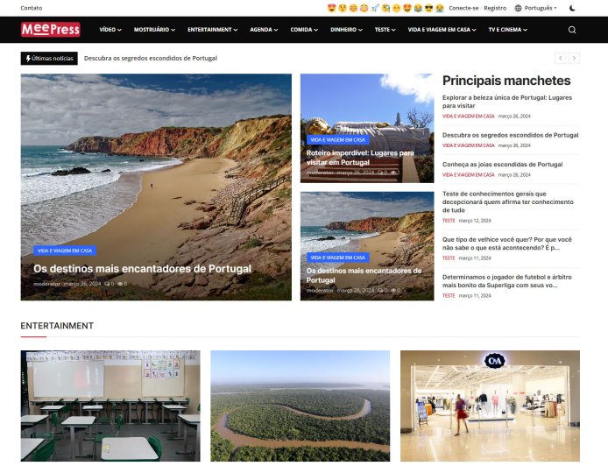Viewport: 608px width, 466px height.
Task: Click the Registro link
Action: (495, 8)
